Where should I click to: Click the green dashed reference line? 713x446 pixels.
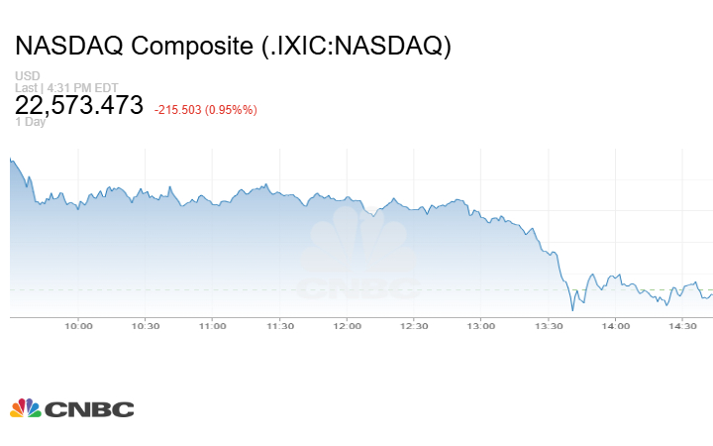297,289
